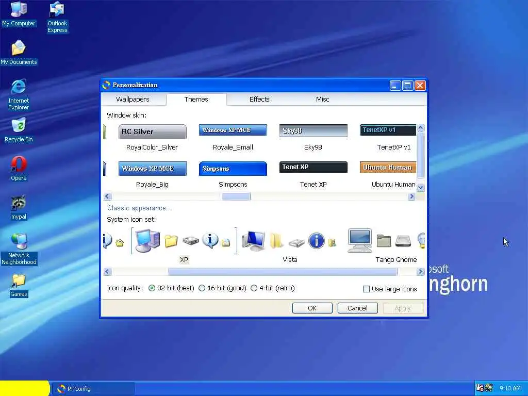This screenshot has height=396, width=528.
Task: Click the 9:13 AM taskbar clock
Action: point(510,388)
